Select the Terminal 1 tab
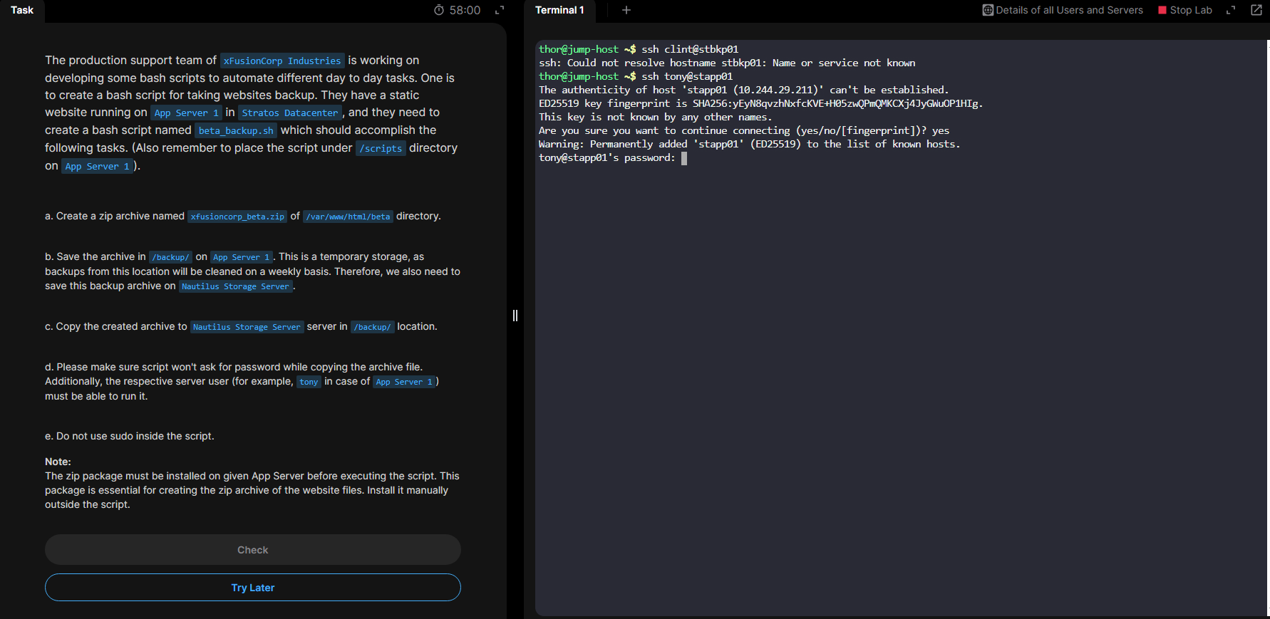1270x619 pixels. pyautogui.click(x=559, y=10)
